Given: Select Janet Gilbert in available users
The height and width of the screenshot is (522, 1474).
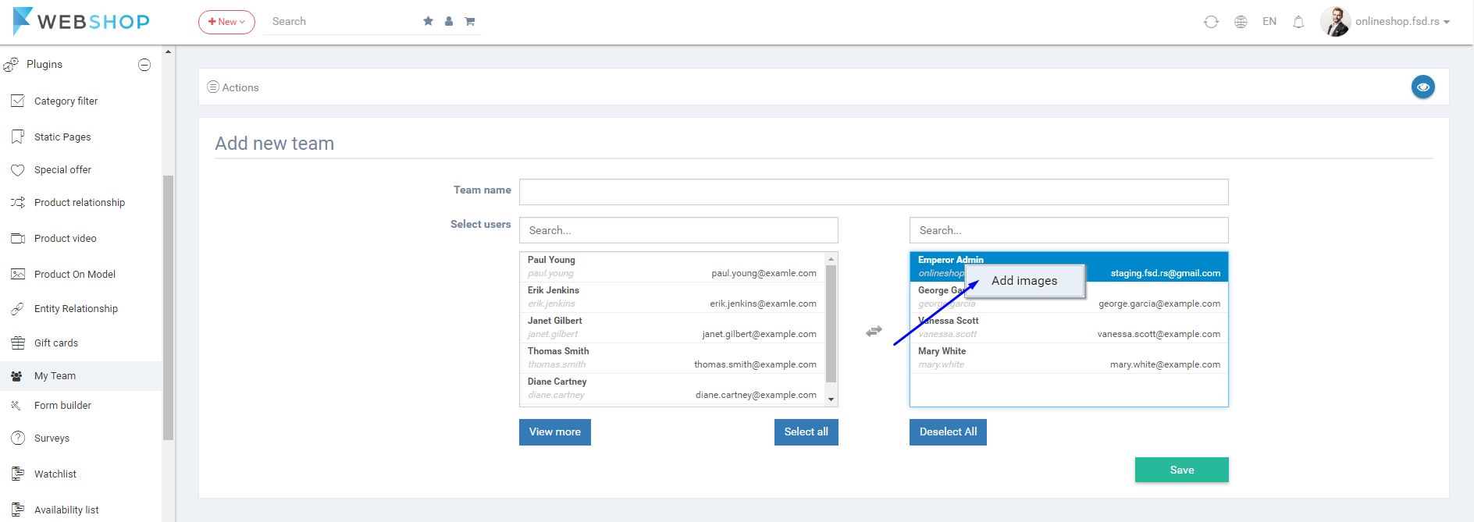Looking at the screenshot, I should (672, 328).
